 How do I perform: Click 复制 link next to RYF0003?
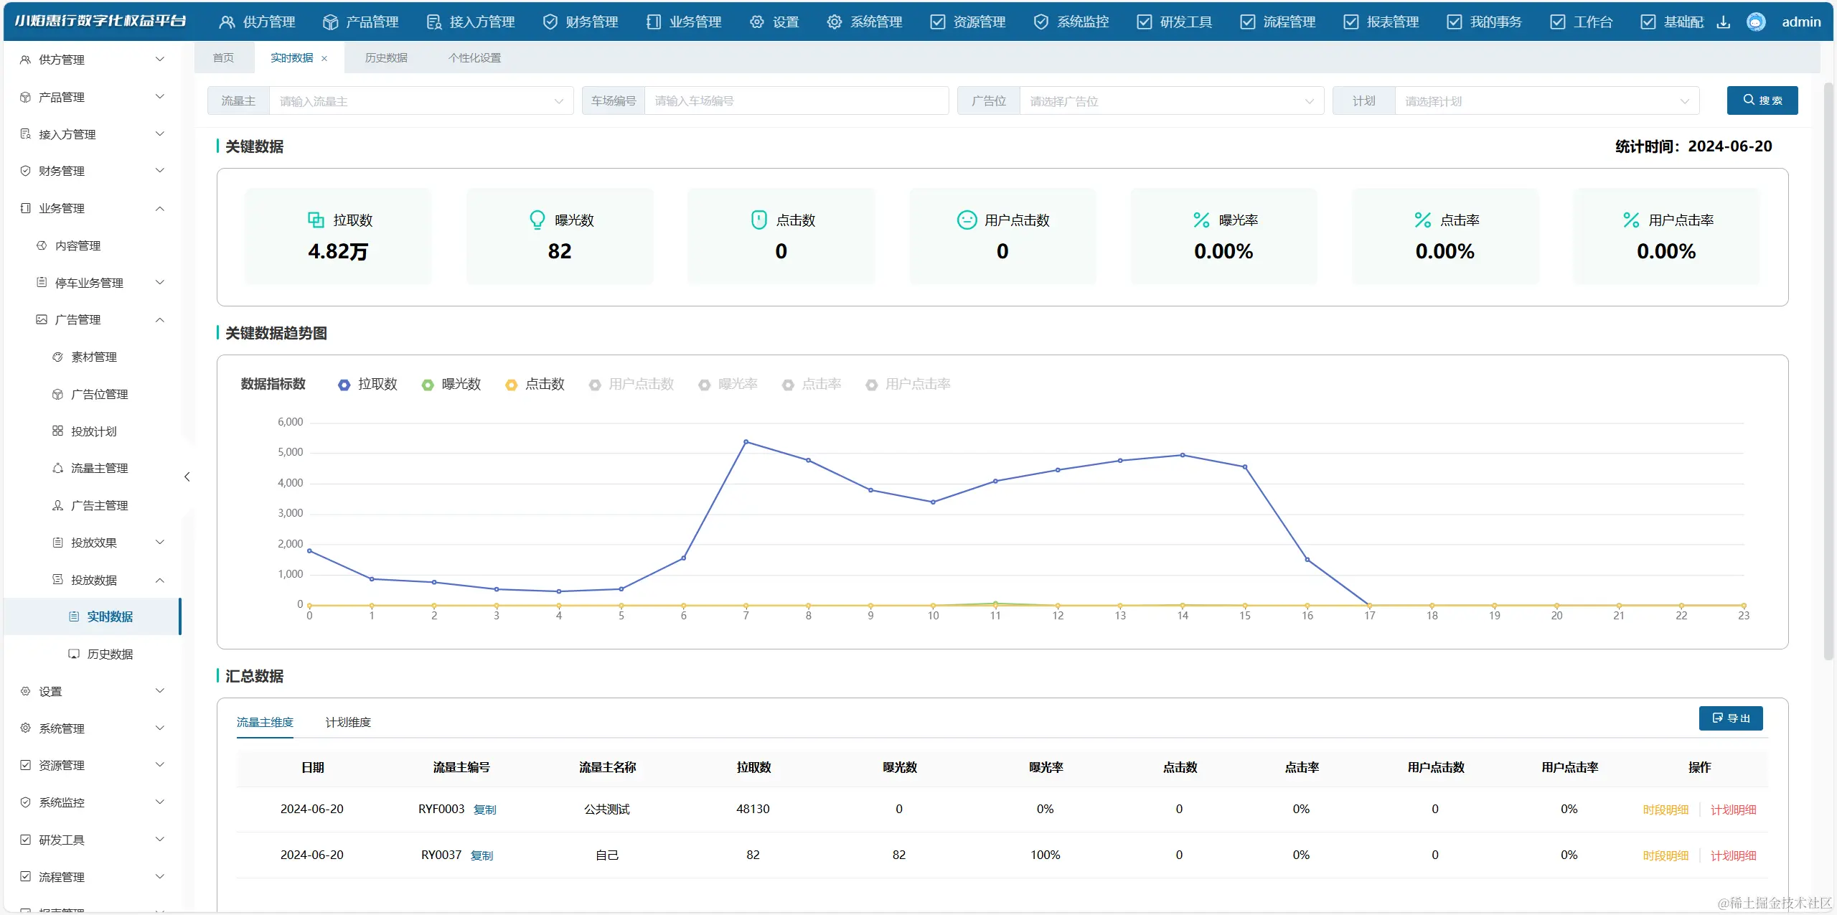coord(484,810)
